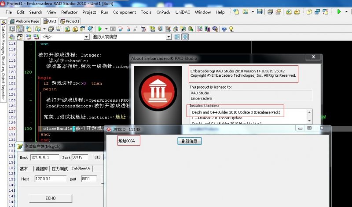Click Intf jump-to-interface icon
Image resolution: width=352 pixels, height=207 pixels.
(x=28, y=37)
